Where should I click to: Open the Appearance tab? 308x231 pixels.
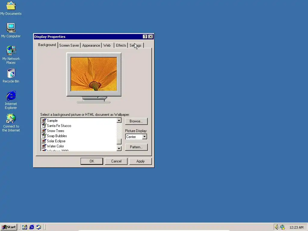(x=91, y=45)
